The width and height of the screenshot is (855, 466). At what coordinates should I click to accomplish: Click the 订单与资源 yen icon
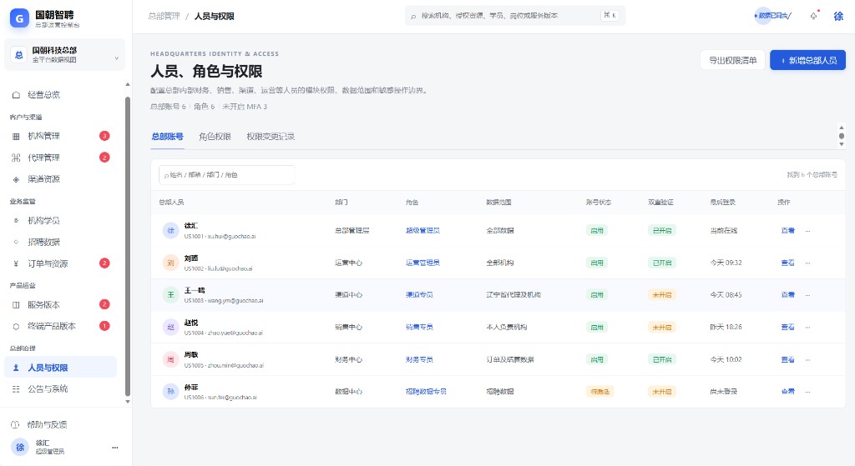[x=17, y=263]
